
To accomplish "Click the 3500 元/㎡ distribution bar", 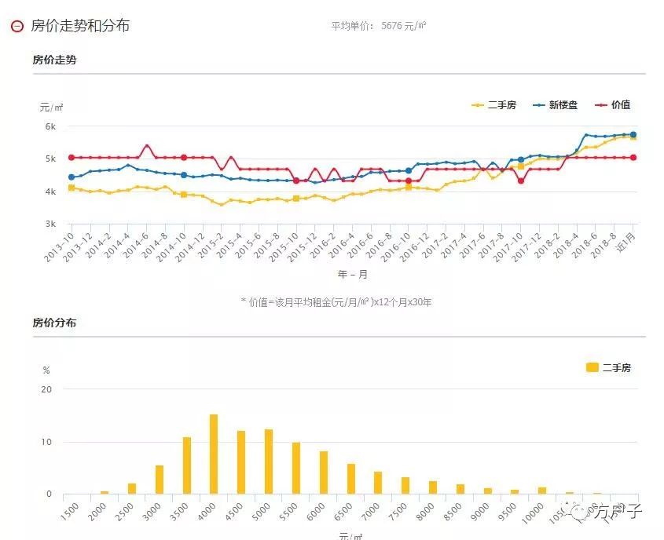I will [x=187, y=465].
